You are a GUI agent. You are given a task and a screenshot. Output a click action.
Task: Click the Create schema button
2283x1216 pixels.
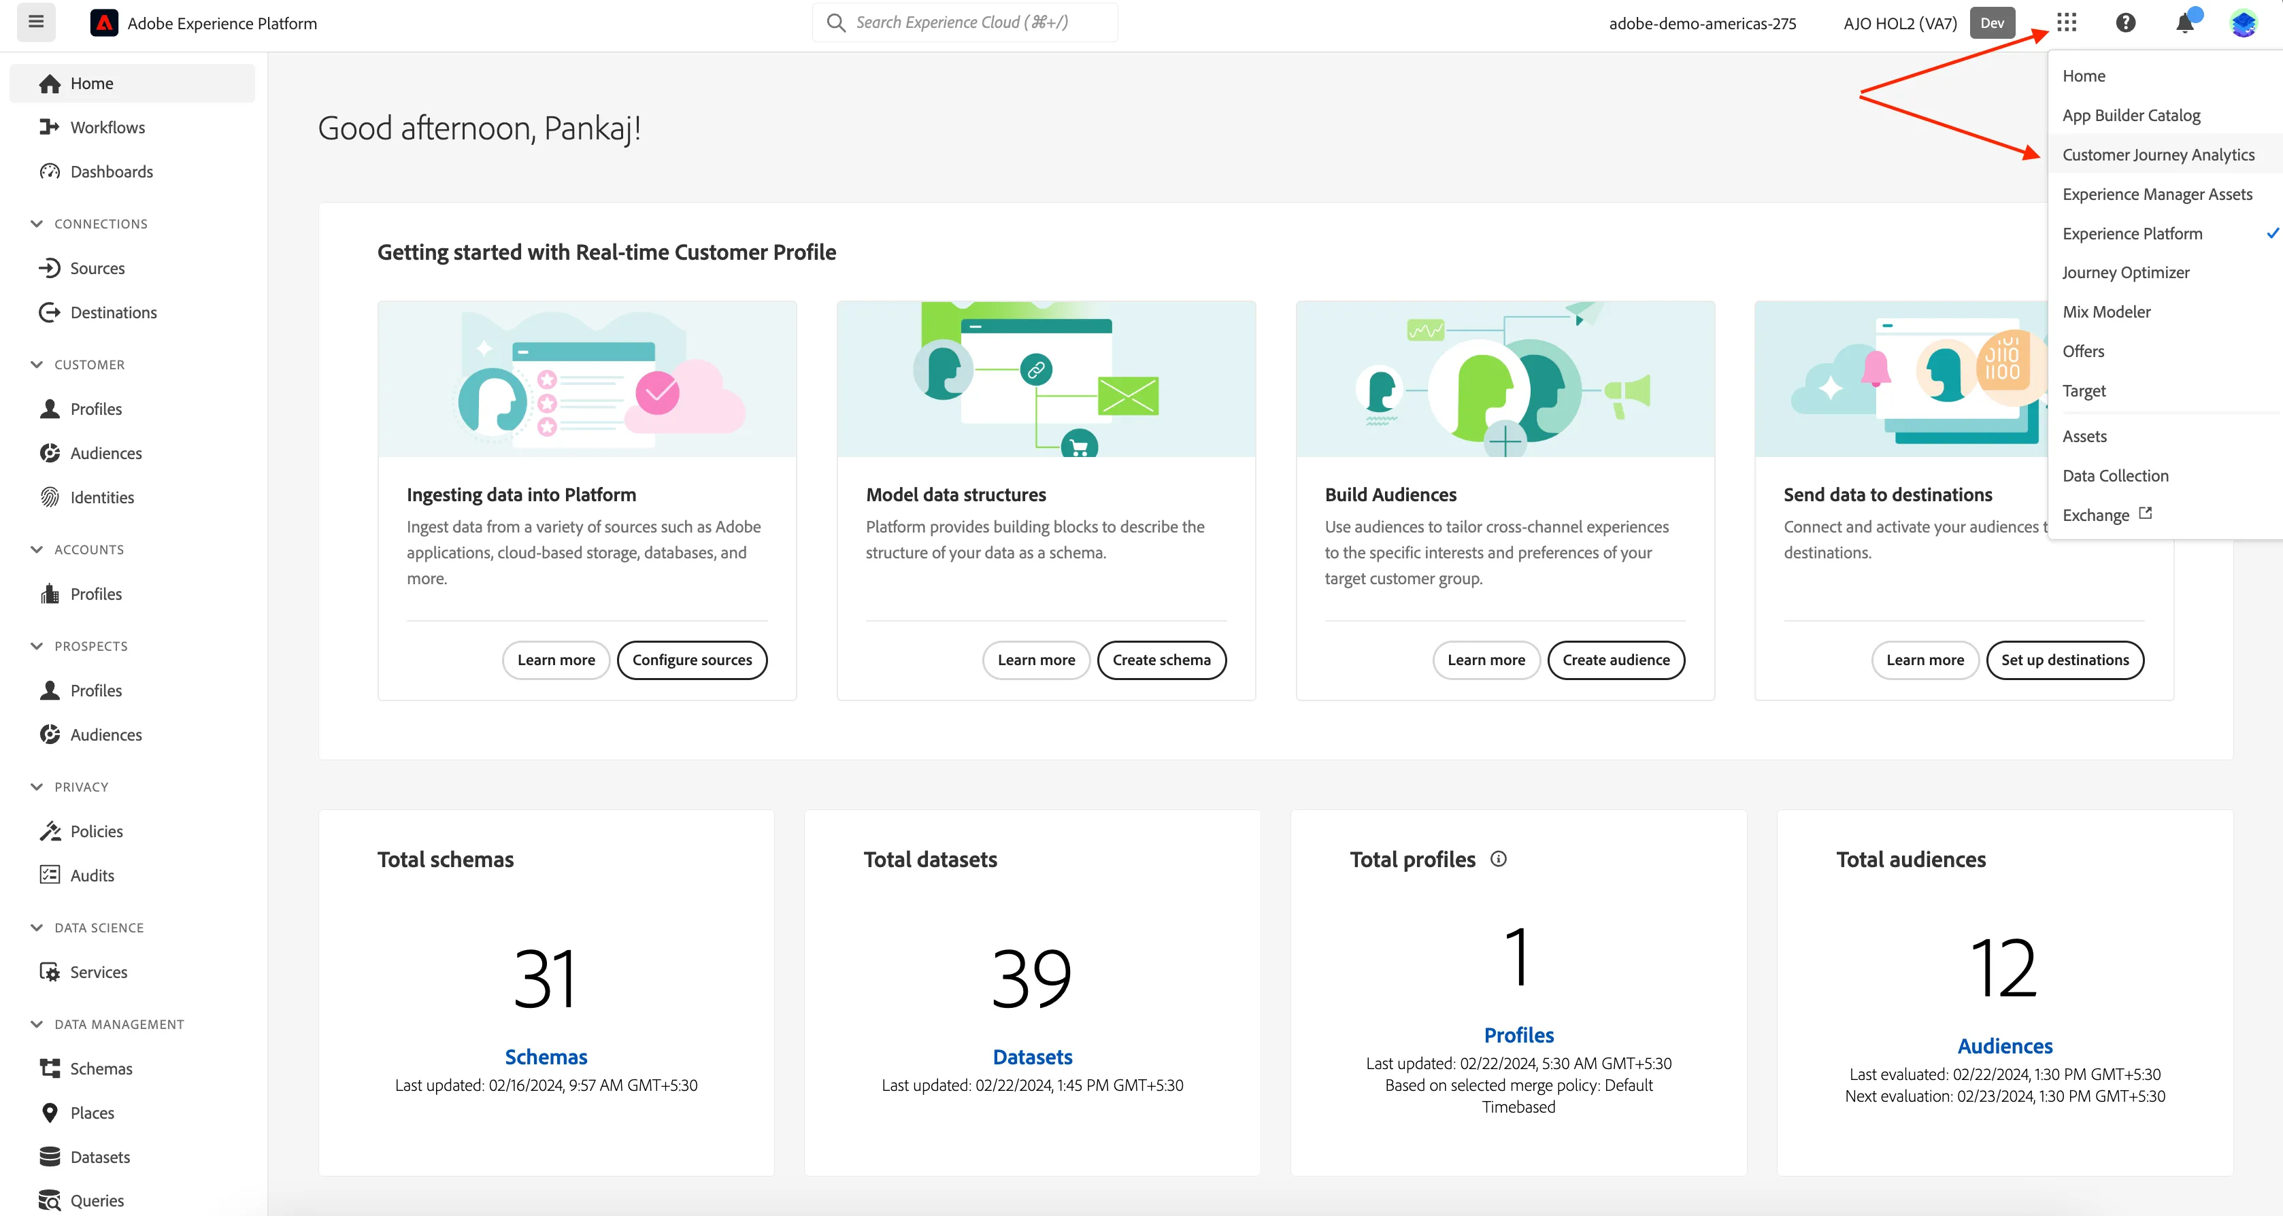1161,660
